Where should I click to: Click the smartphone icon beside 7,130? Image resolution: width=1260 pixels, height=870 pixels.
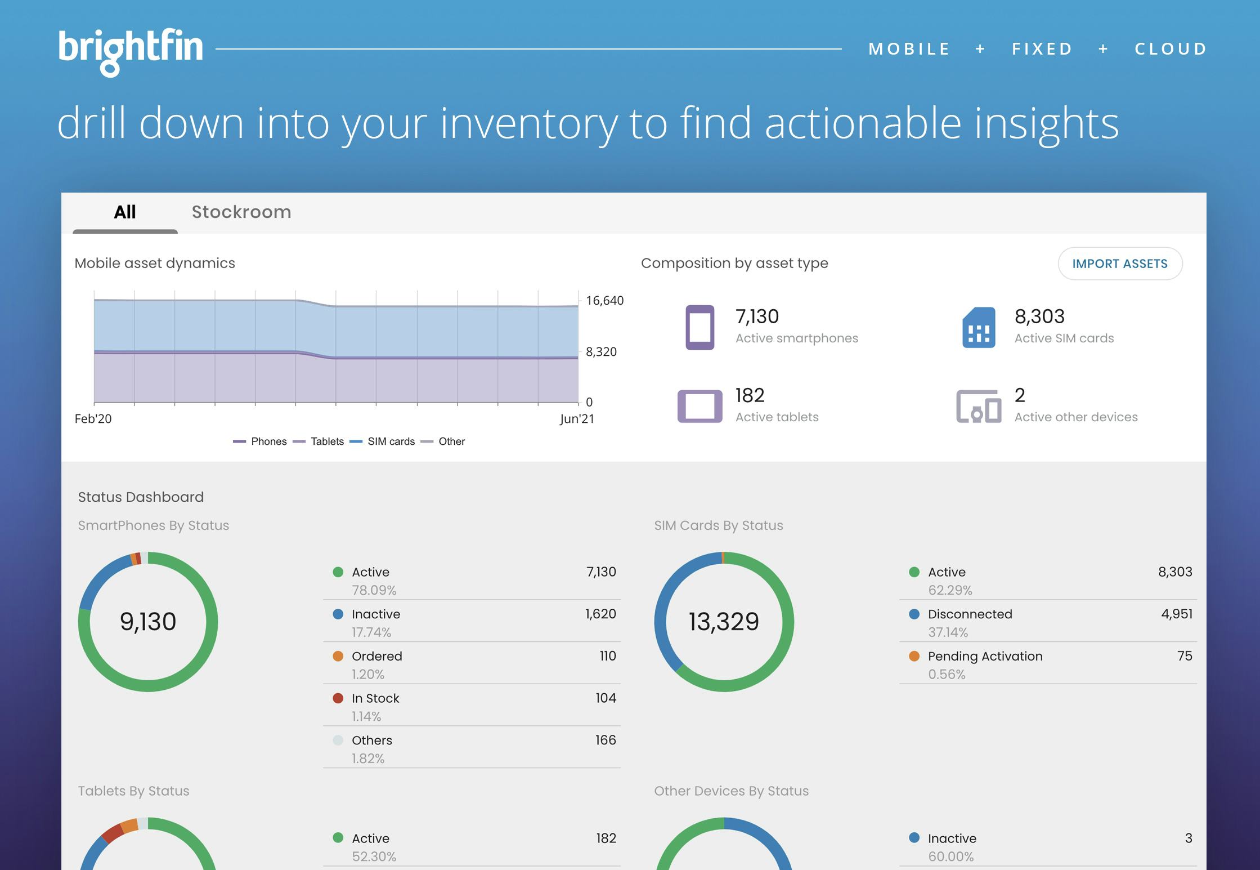coord(699,327)
